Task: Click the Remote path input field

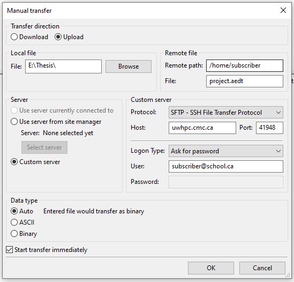Action: click(245, 65)
